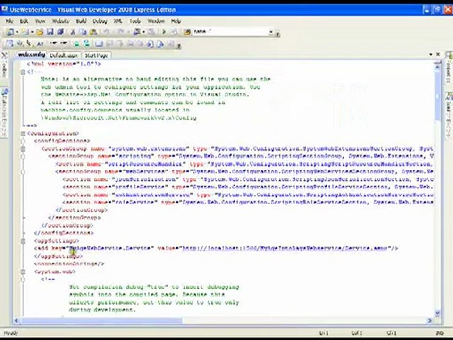Click the Decrease Indent icon
The height and width of the screenshot is (340, 453).
click(x=53, y=43)
